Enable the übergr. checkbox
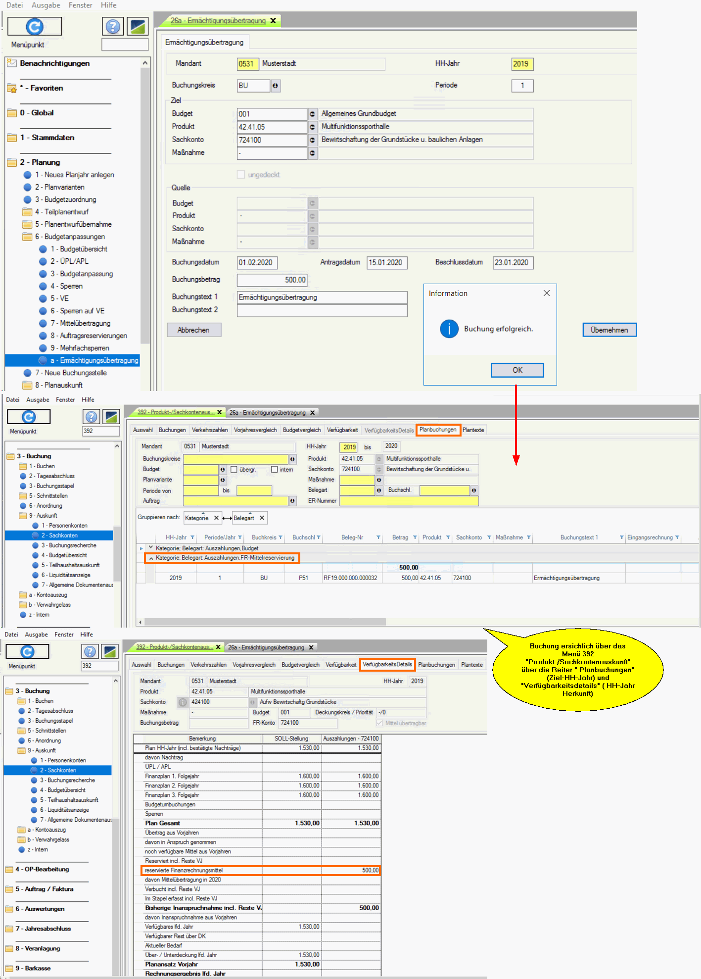The image size is (701, 979). click(x=234, y=469)
